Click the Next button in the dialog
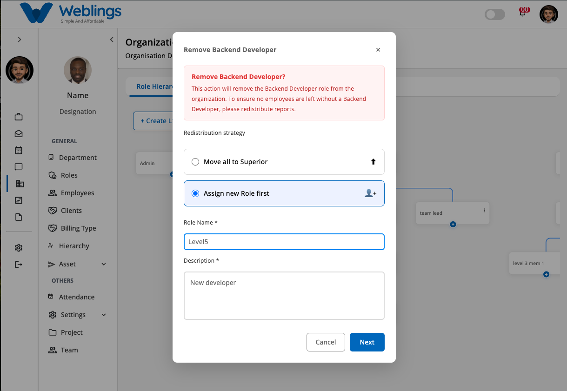 pyautogui.click(x=367, y=342)
